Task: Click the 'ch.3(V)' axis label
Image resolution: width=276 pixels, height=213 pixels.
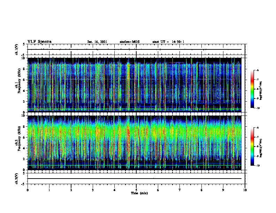Action: tap(17, 179)
